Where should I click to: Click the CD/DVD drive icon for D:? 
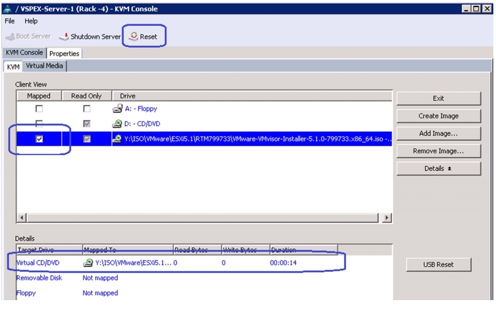pos(117,124)
